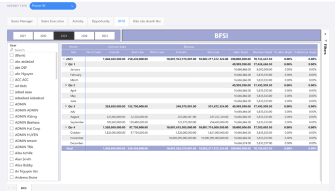This screenshot has height=193, width=335.
Task: Collapse the Qtr 2 row
Action: pyautogui.click(x=66, y=85)
